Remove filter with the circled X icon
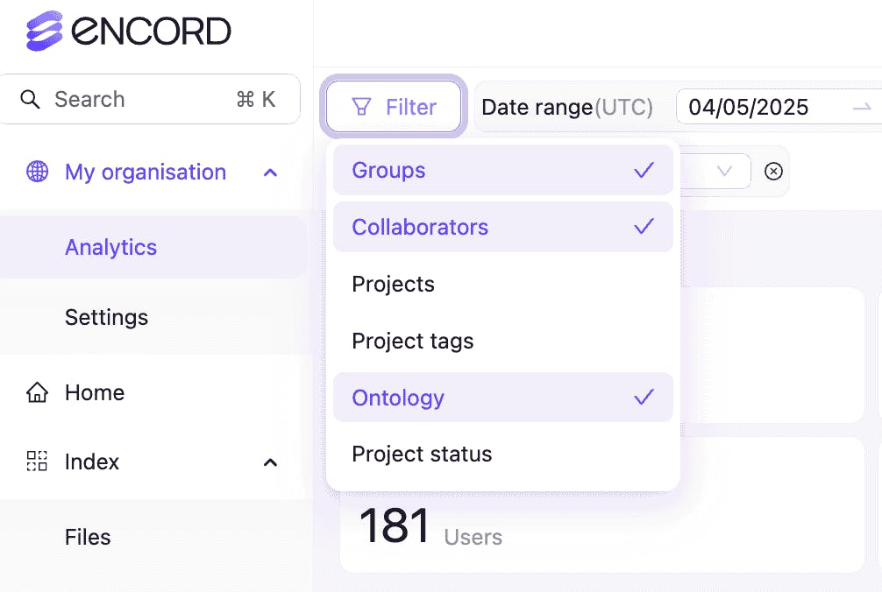This screenshot has width=882, height=592. click(773, 171)
